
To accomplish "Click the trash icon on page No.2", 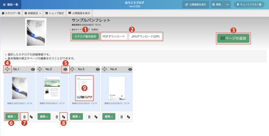I will pyautogui.click(x=57, y=117).
